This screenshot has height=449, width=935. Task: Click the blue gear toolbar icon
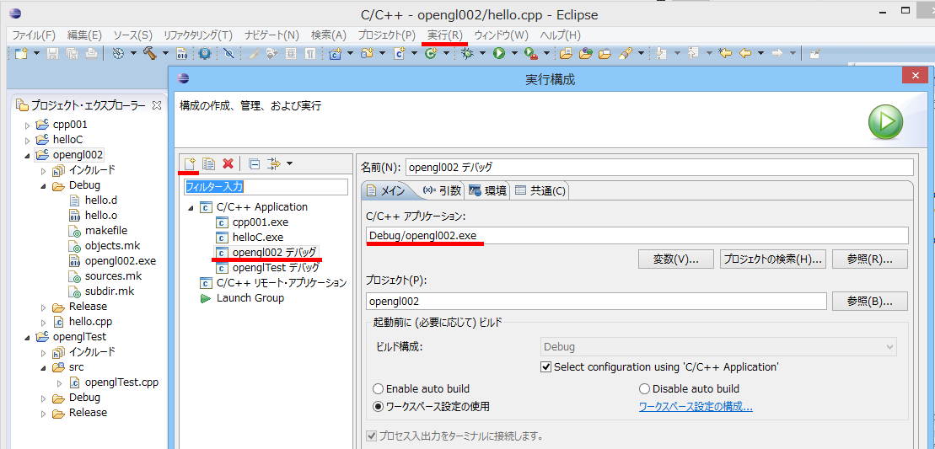tap(205, 54)
